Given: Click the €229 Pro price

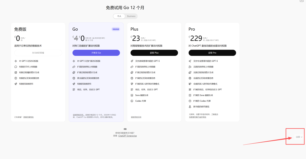Looking at the screenshot, I should click(x=195, y=38).
